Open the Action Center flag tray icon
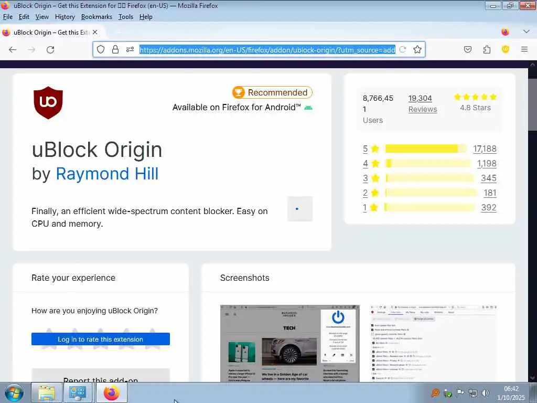The image size is (537, 403). 460,393
